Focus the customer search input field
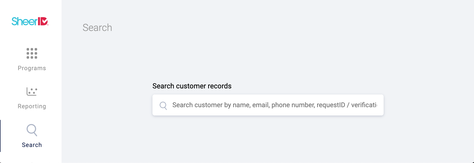This screenshot has width=474, height=163. click(268, 105)
